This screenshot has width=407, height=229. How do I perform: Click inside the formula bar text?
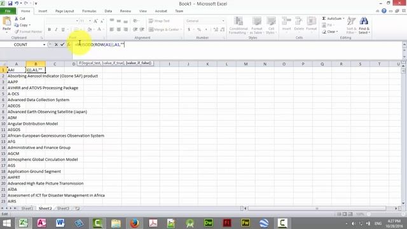click(100, 45)
